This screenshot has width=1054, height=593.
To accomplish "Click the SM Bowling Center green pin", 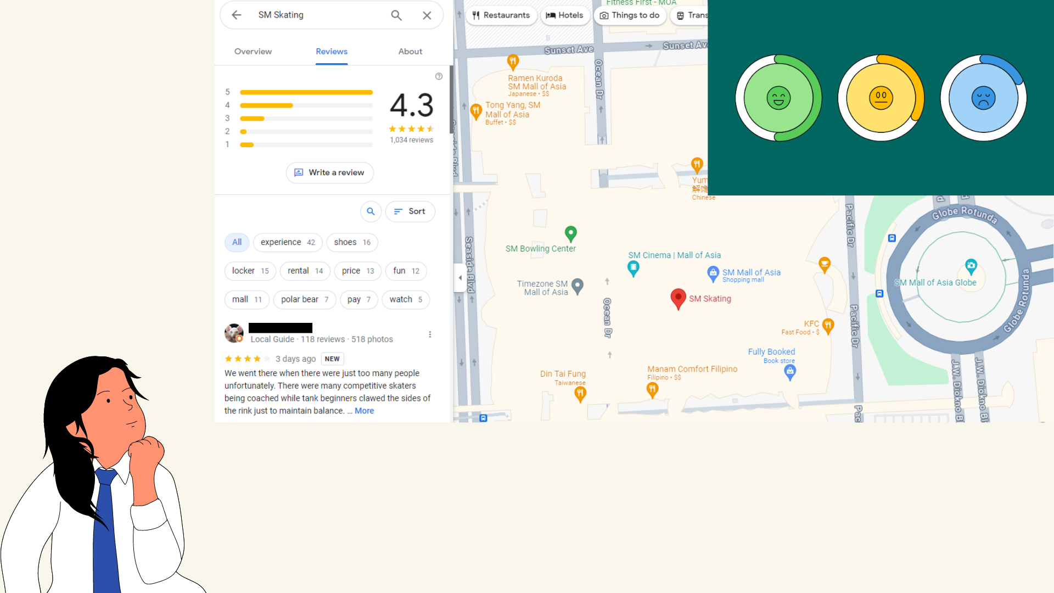I will click(x=571, y=233).
